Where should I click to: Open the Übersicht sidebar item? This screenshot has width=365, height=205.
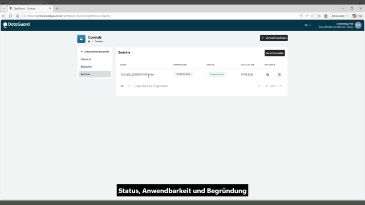pos(95,59)
